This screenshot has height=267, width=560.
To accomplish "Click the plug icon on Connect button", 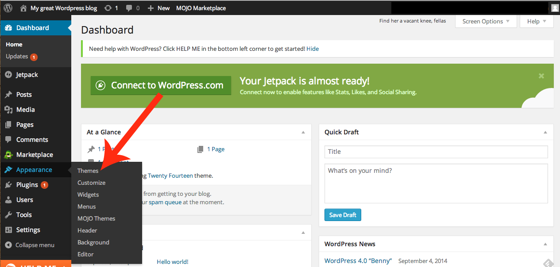I will [100, 85].
